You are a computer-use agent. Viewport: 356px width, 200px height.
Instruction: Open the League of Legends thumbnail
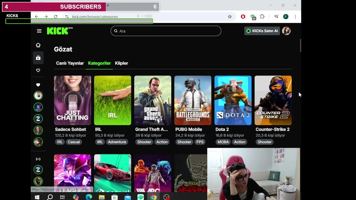point(72,173)
